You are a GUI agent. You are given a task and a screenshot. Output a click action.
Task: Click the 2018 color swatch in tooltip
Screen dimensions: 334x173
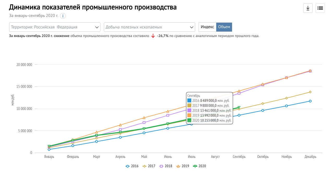point(189,110)
